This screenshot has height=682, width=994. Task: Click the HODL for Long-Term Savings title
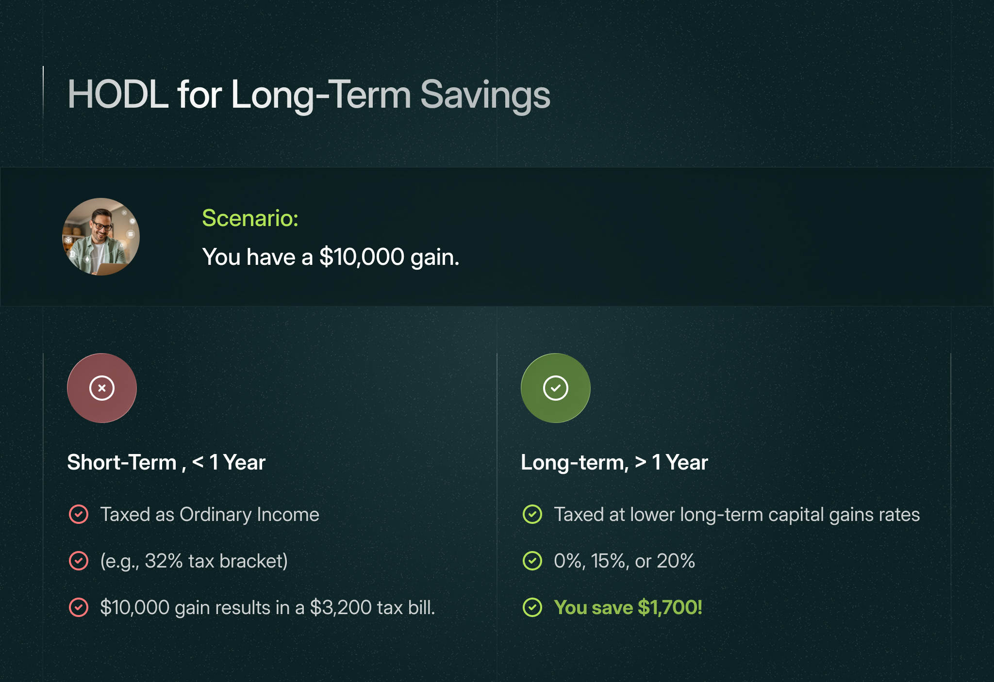(x=309, y=95)
